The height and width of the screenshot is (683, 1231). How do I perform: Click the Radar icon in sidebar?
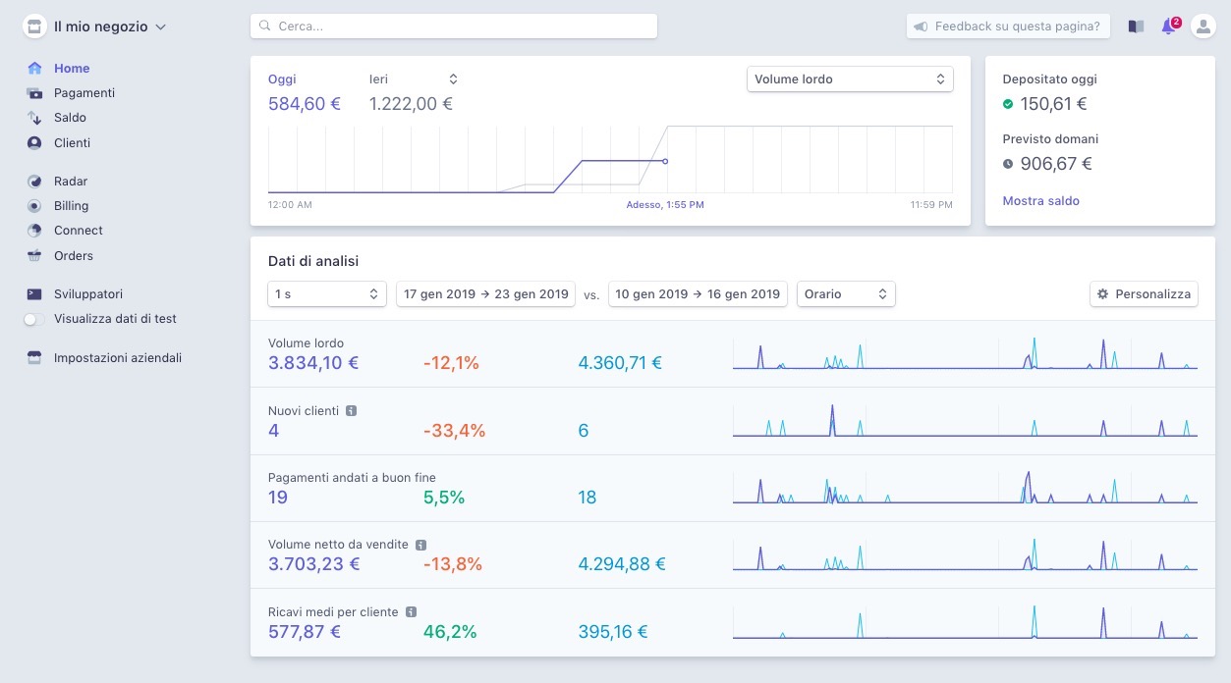[35, 182]
